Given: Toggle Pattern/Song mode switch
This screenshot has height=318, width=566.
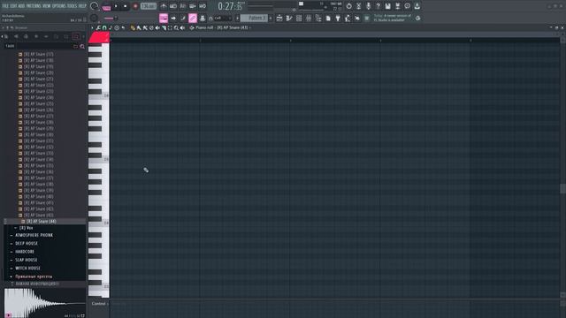Looking at the screenshot, I should pyautogui.click(x=106, y=6).
